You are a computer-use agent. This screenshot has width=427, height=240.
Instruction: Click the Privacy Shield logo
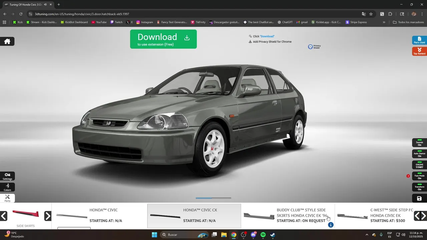[314, 47]
